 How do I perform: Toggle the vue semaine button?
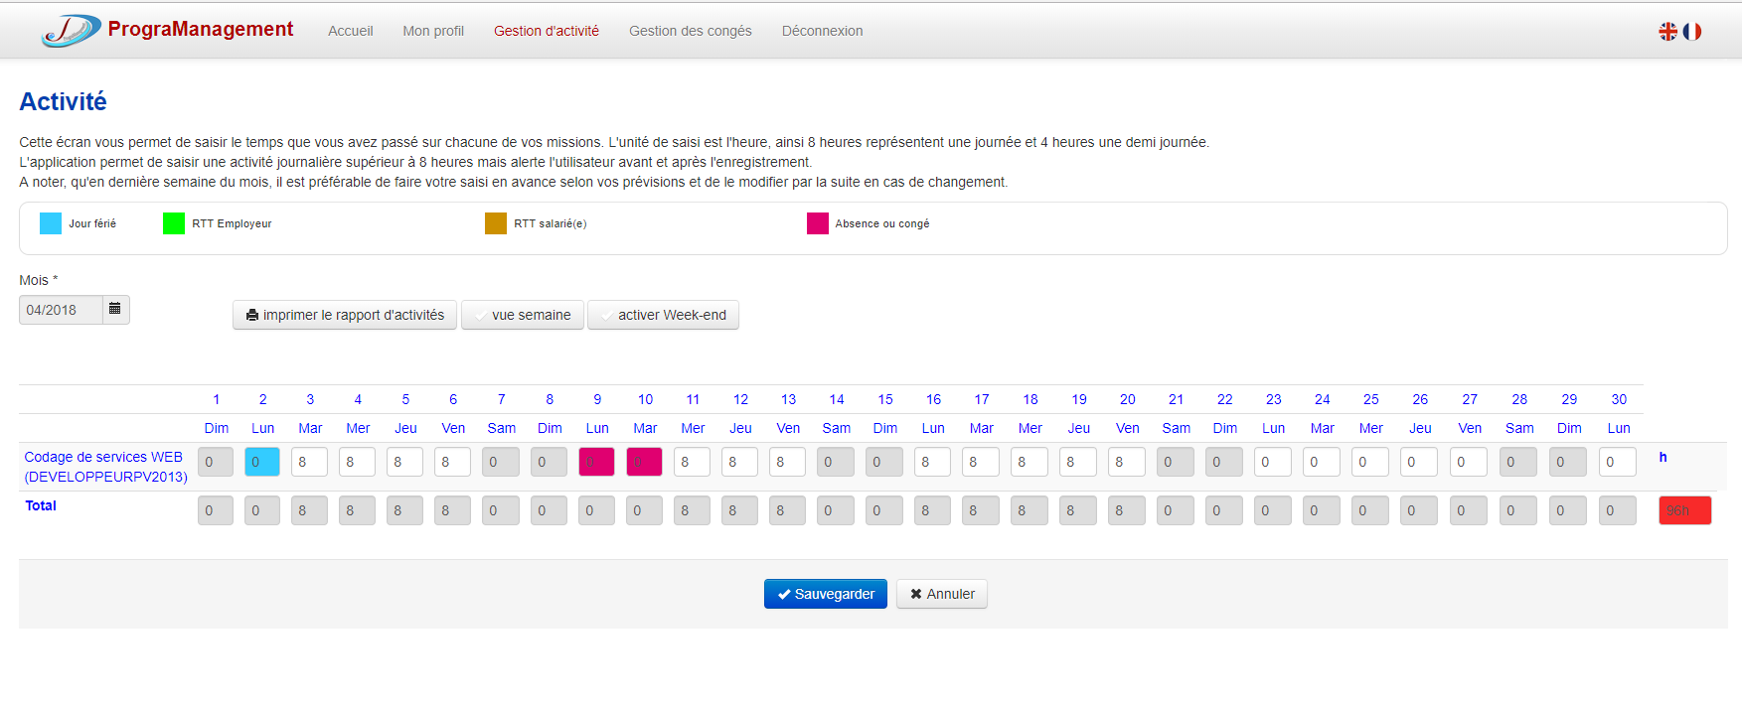(x=522, y=315)
